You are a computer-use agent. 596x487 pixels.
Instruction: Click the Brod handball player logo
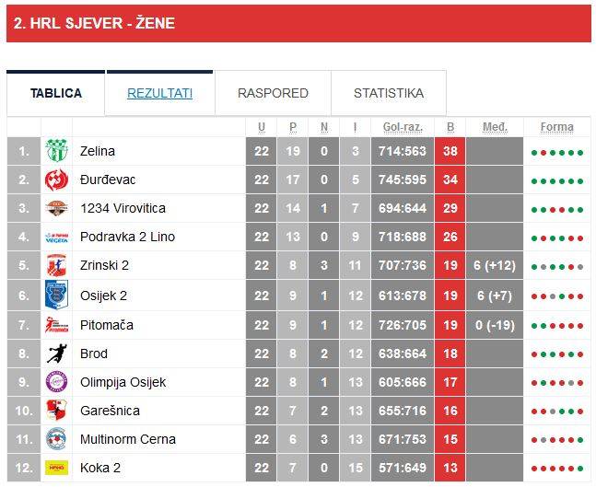click(x=57, y=353)
